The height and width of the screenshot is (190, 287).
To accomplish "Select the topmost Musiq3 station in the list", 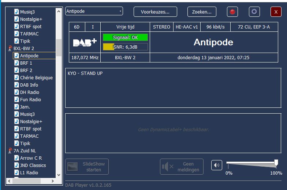I will (x=27, y=12).
